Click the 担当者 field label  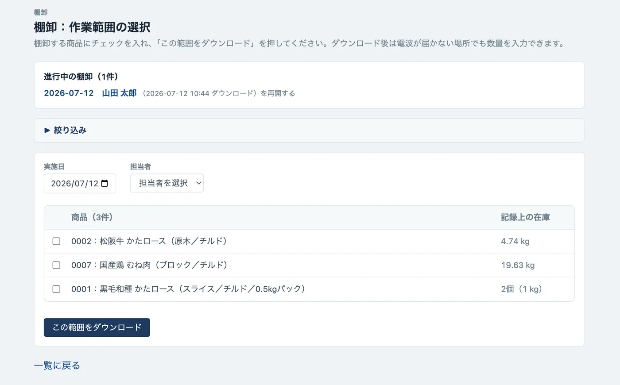click(140, 166)
